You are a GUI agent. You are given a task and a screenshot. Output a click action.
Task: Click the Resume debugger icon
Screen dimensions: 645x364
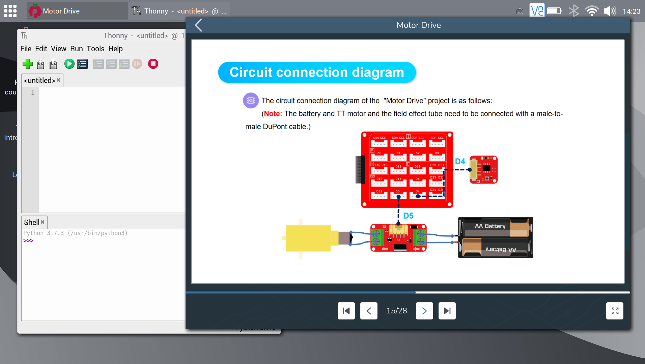(137, 64)
